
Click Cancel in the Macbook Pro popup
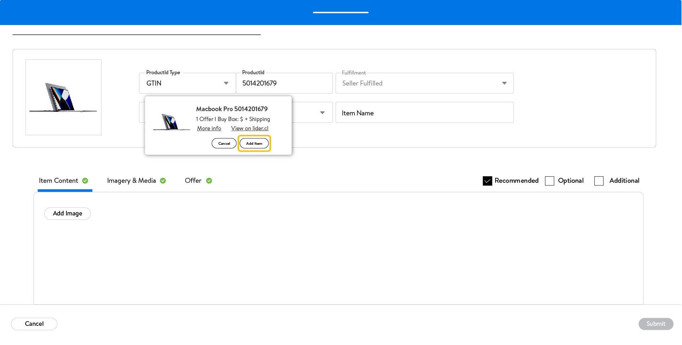point(224,143)
